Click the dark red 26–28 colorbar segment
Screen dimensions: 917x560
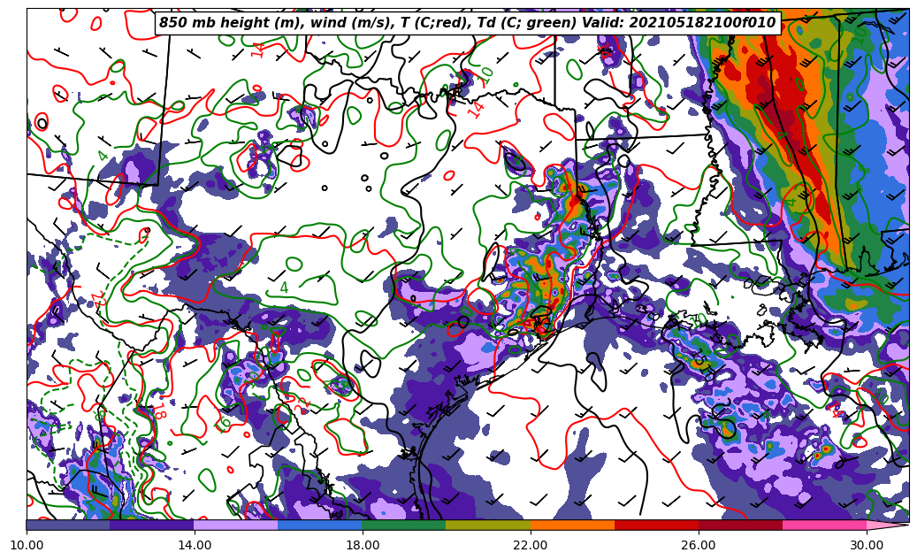point(740,525)
